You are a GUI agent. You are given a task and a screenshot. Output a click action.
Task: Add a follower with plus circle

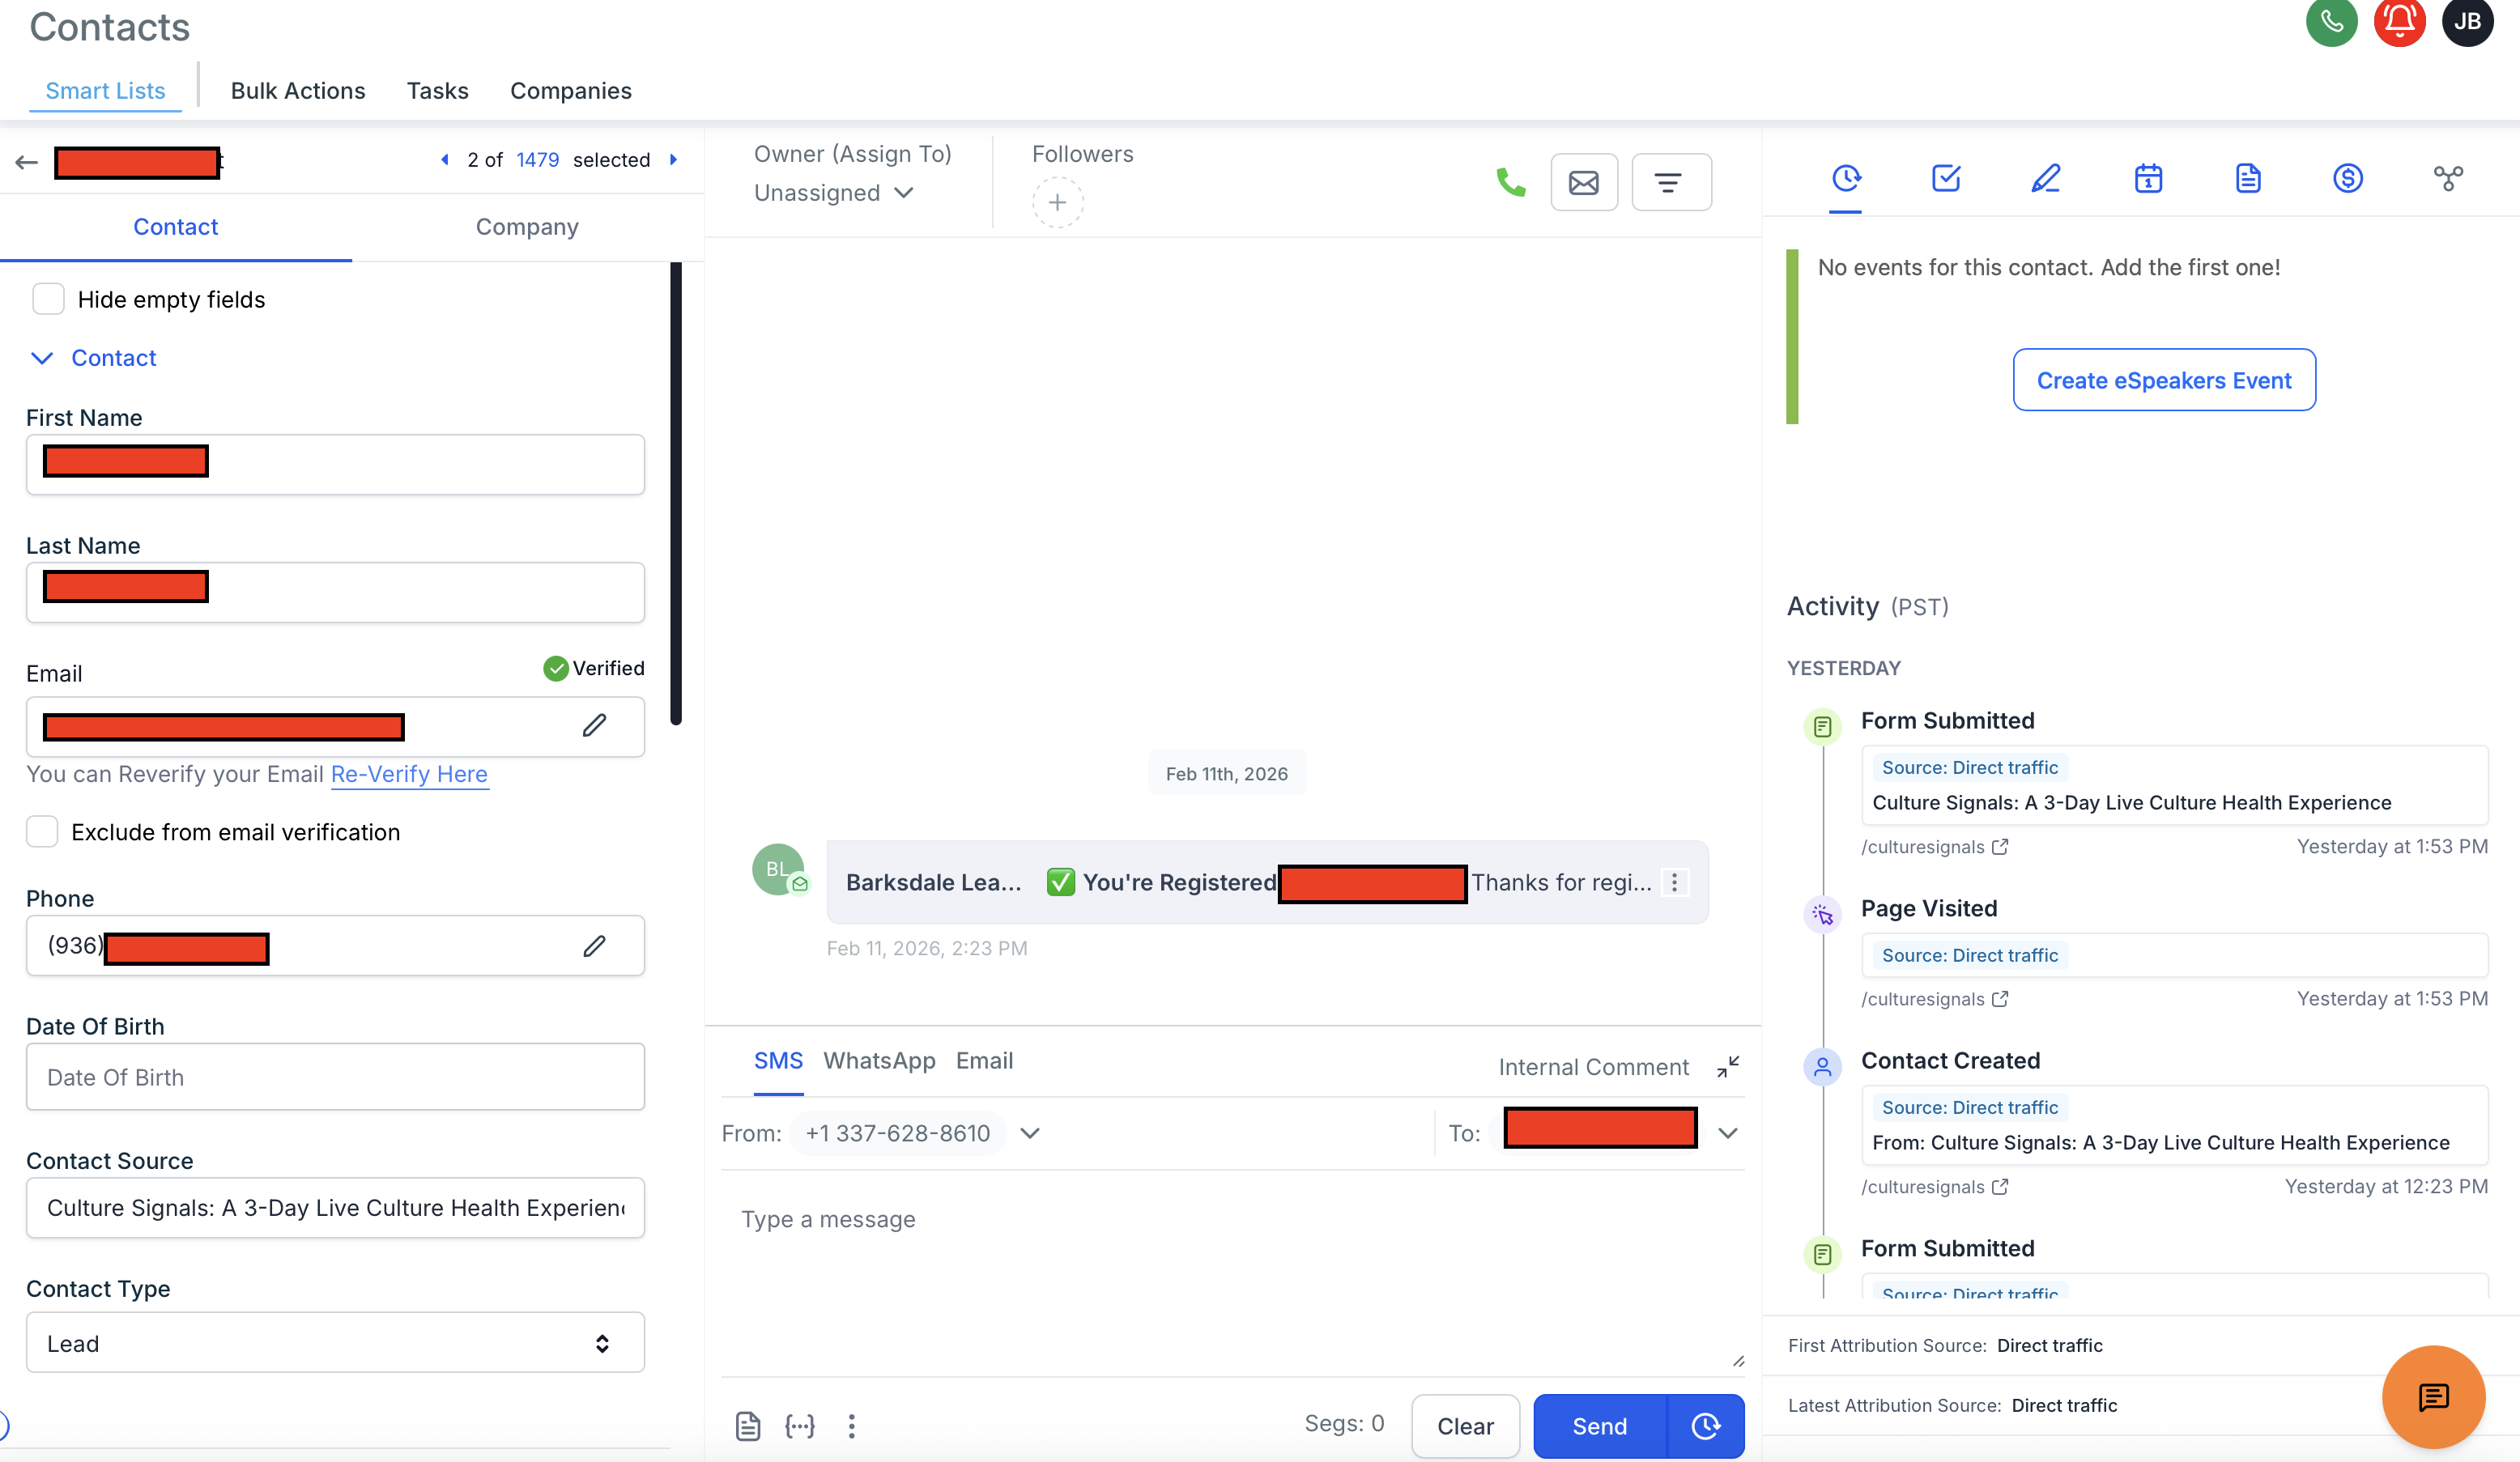pyautogui.click(x=1057, y=203)
